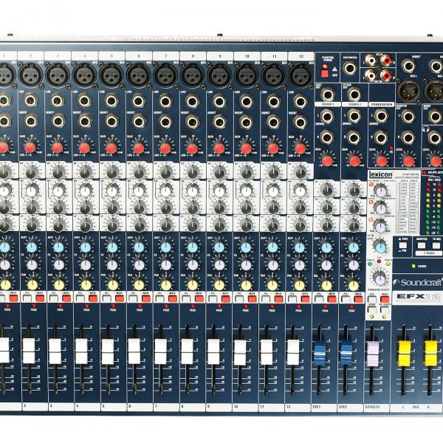The width and height of the screenshot is (443, 443).
Task: Click the Lexicon Decay knob
Action: coord(381,208)
